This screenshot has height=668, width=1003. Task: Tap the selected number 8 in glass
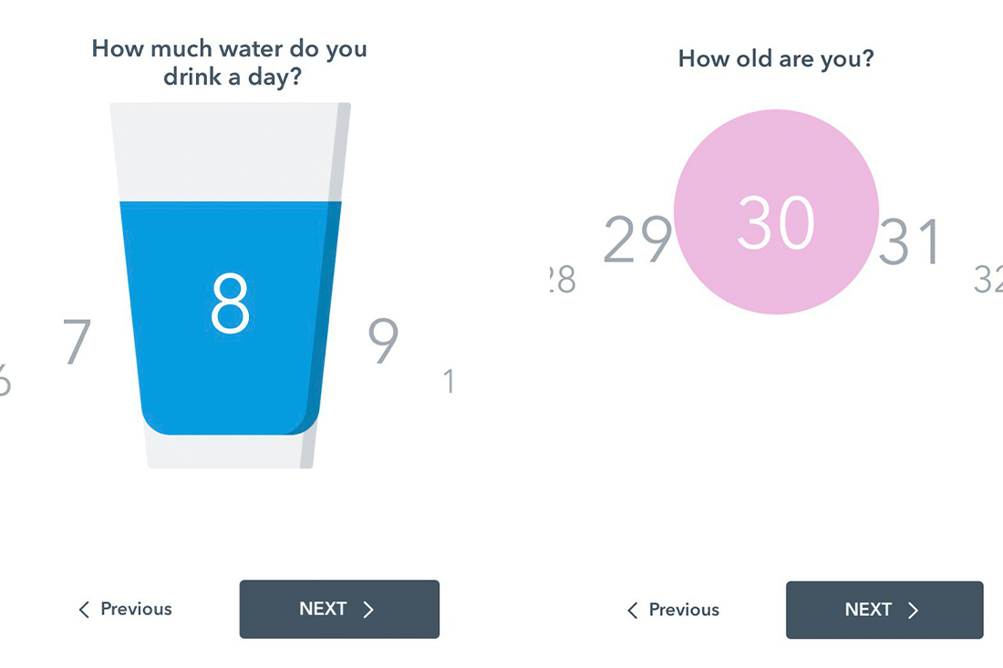(230, 305)
